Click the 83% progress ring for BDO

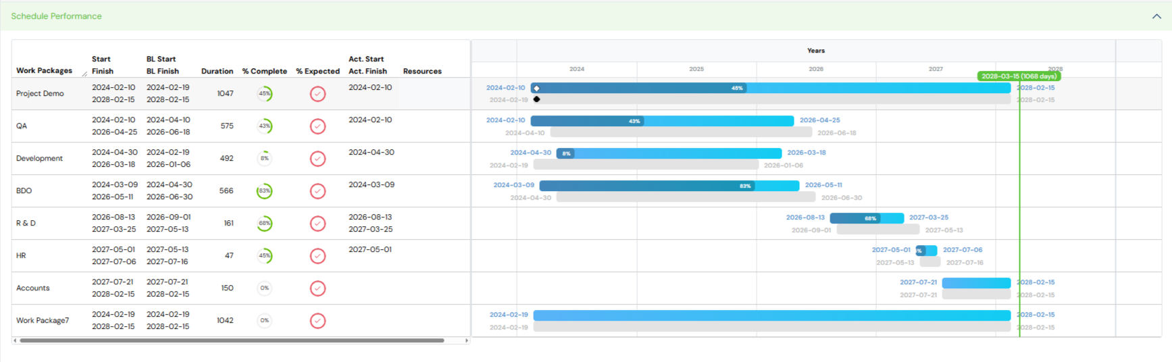(x=264, y=191)
